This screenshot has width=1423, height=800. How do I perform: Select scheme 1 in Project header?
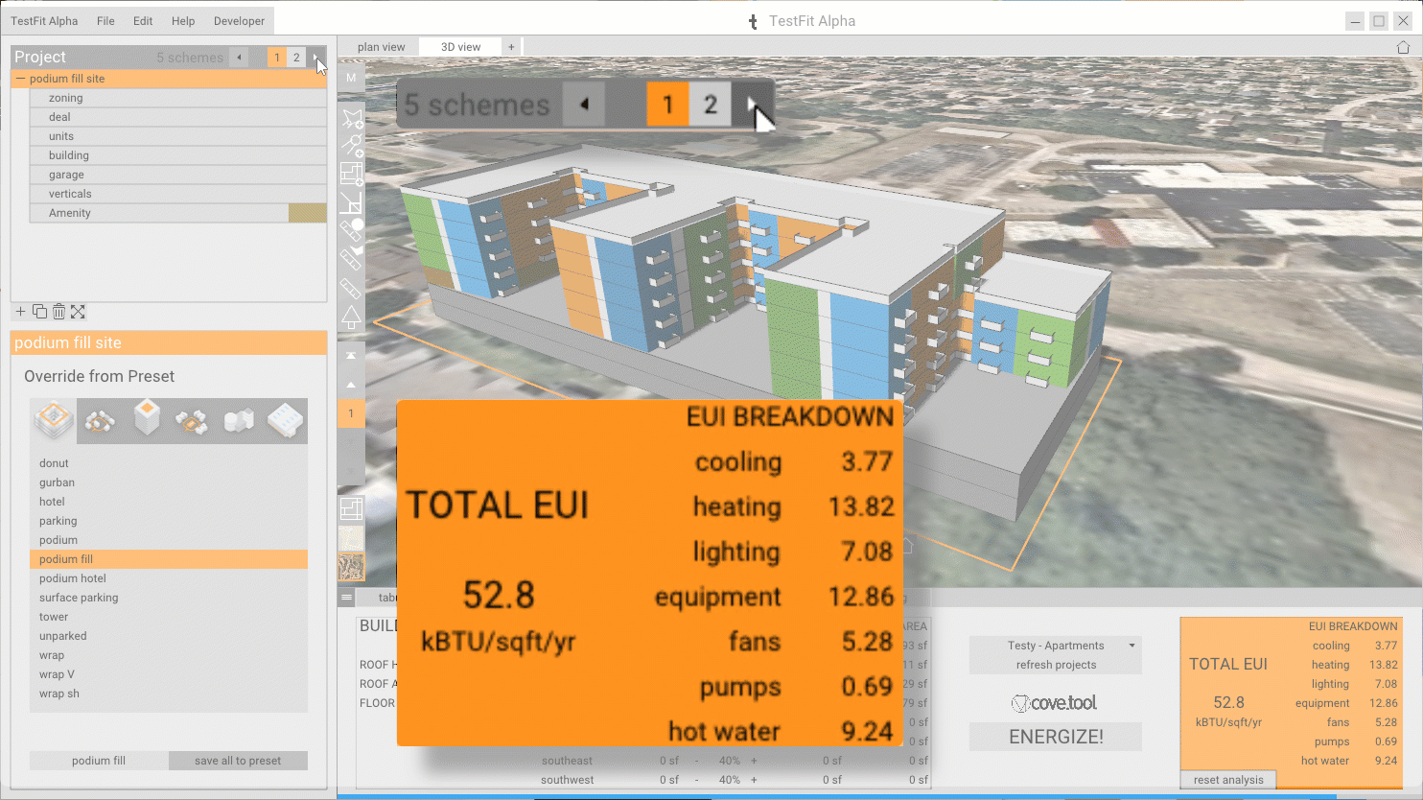277,58
